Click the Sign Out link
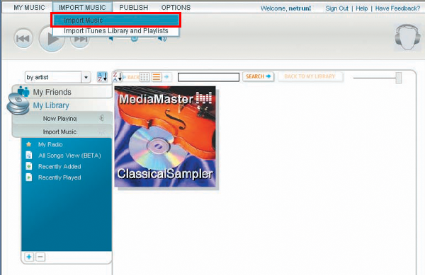Image resolution: width=425 pixels, height=275 pixels. coord(337,8)
